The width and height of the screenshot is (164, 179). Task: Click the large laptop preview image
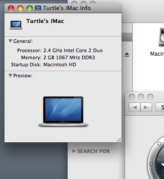pos(63,111)
